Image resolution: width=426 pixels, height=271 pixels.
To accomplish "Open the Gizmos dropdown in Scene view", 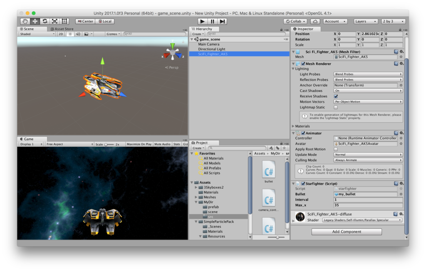I will point(113,34).
